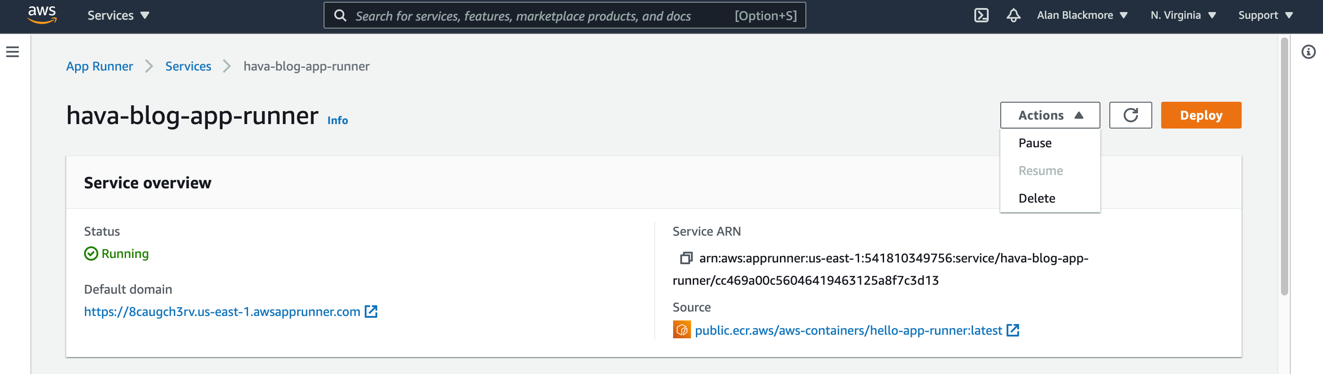Select Pause from the Actions menu
1323x374 pixels.
1050,143
